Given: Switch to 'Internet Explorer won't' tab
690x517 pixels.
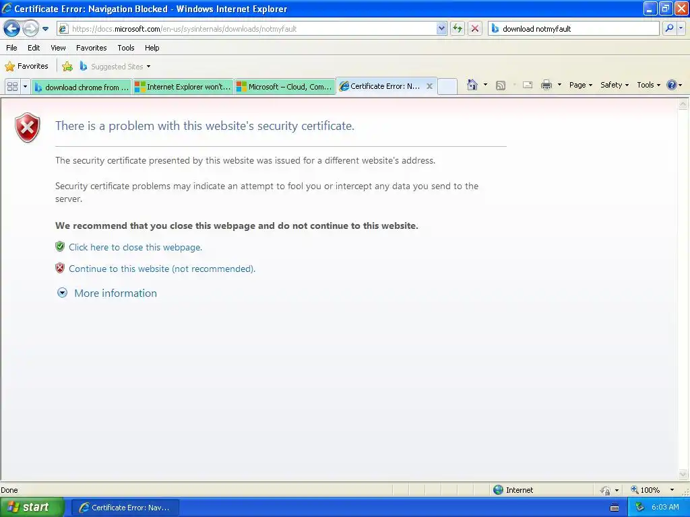Looking at the screenshot, I should pyautogui.click(x=183, y=87).
